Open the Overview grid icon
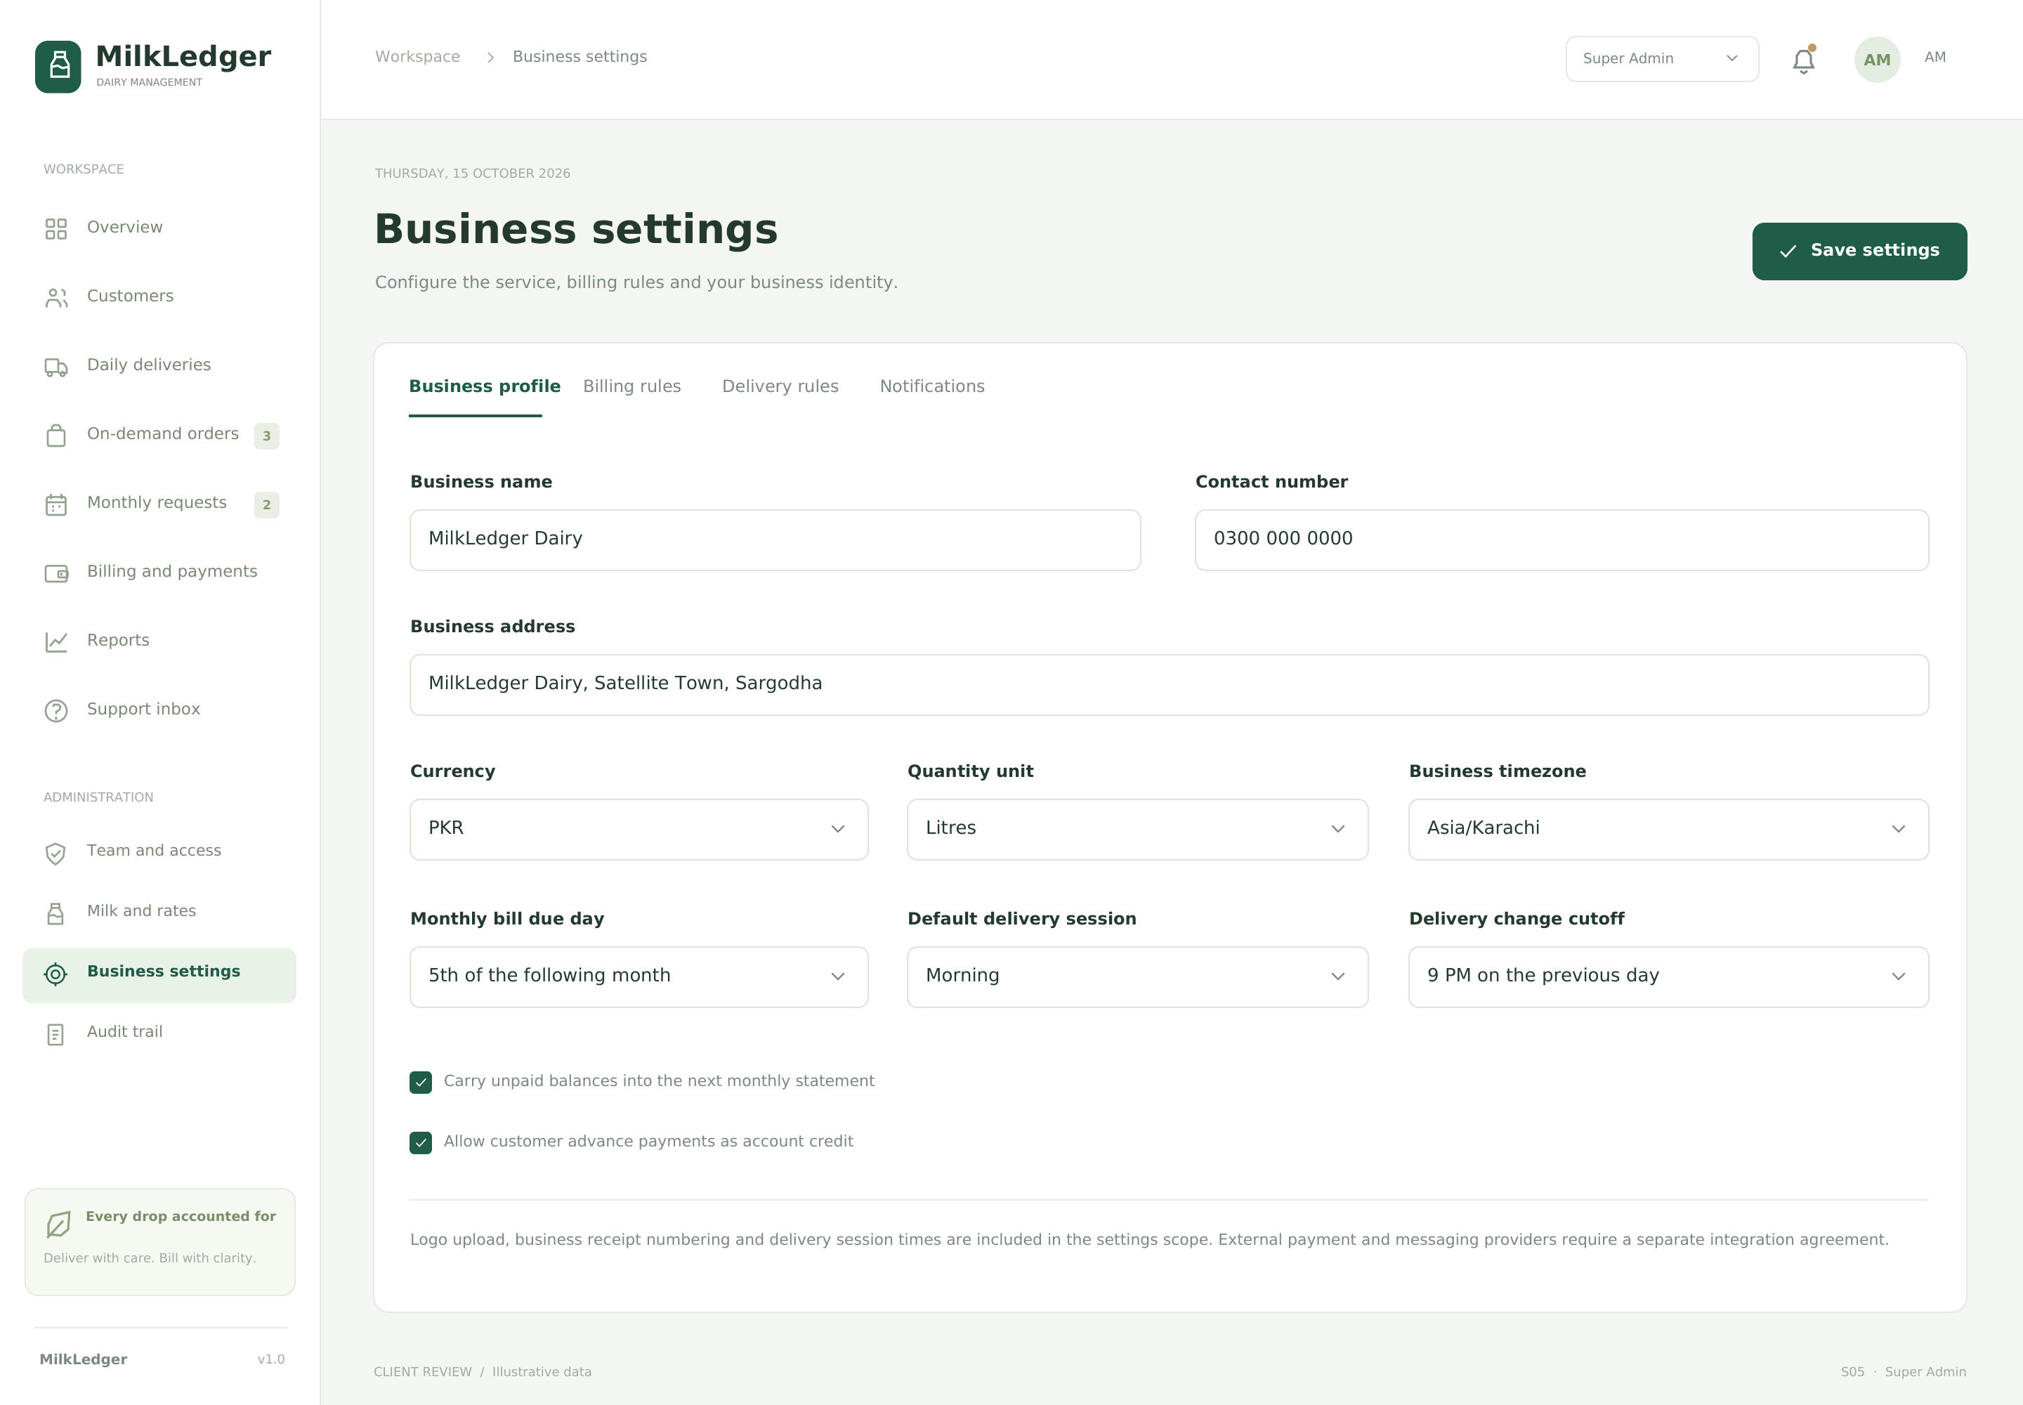 tap(55, 229)
